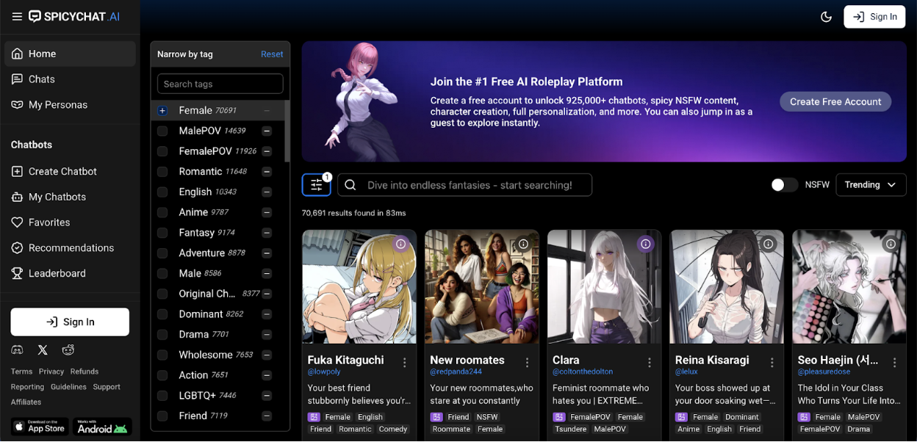Viewport: 917px width, 442px height.
Task: Click the tag list scrollbar
Action: point(287,131)
